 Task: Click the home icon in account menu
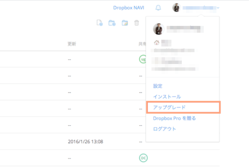[x=157, y=42]
